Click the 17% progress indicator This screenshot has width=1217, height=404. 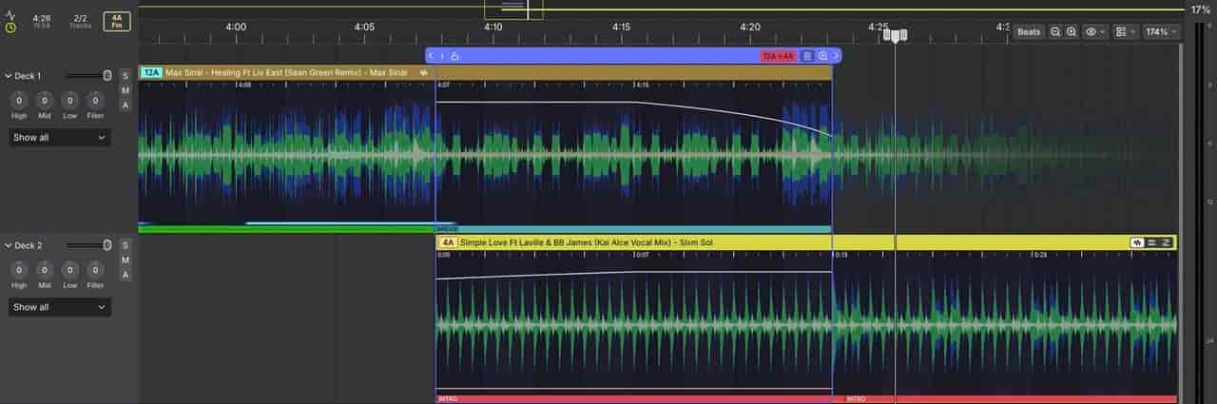(1200, 10)
